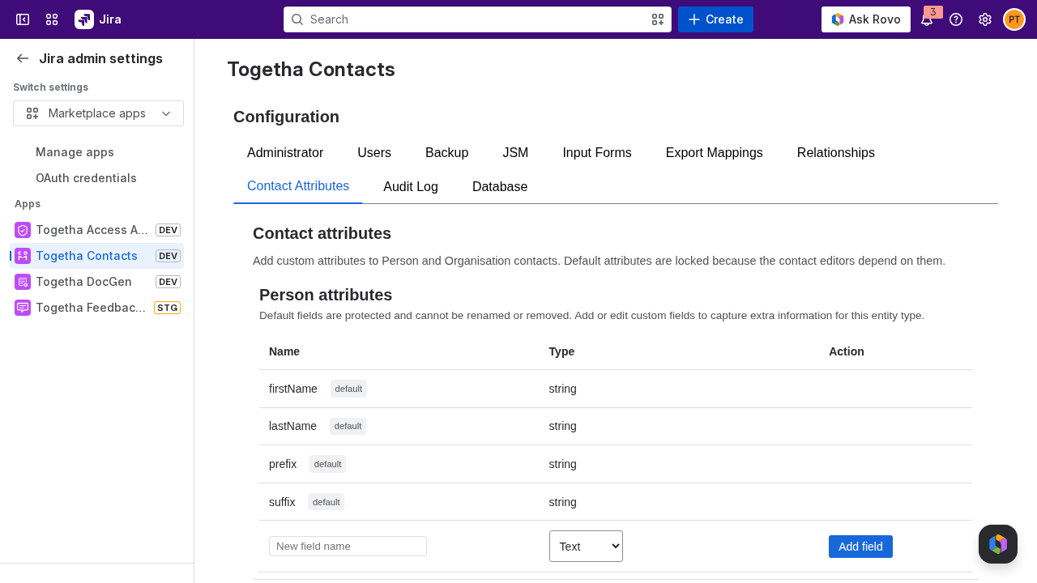The image size is (1037, 583).
Task: Open Togetha Feedback app in sidebar
Action: pyautogui.click(x=96, y=308)
